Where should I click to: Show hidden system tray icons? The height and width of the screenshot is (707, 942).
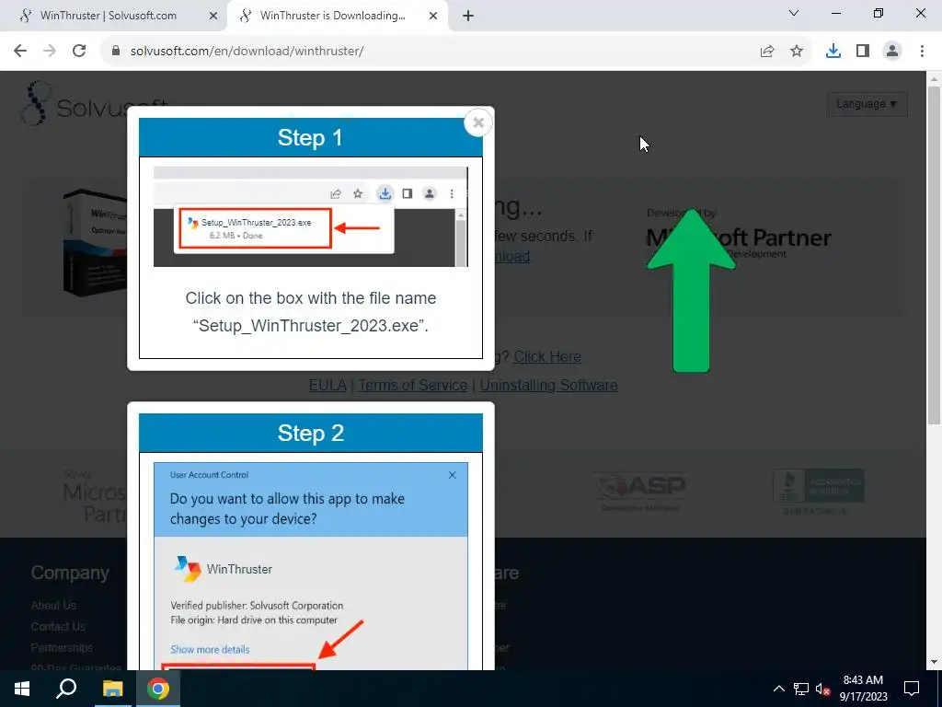[x=778, y=689]
